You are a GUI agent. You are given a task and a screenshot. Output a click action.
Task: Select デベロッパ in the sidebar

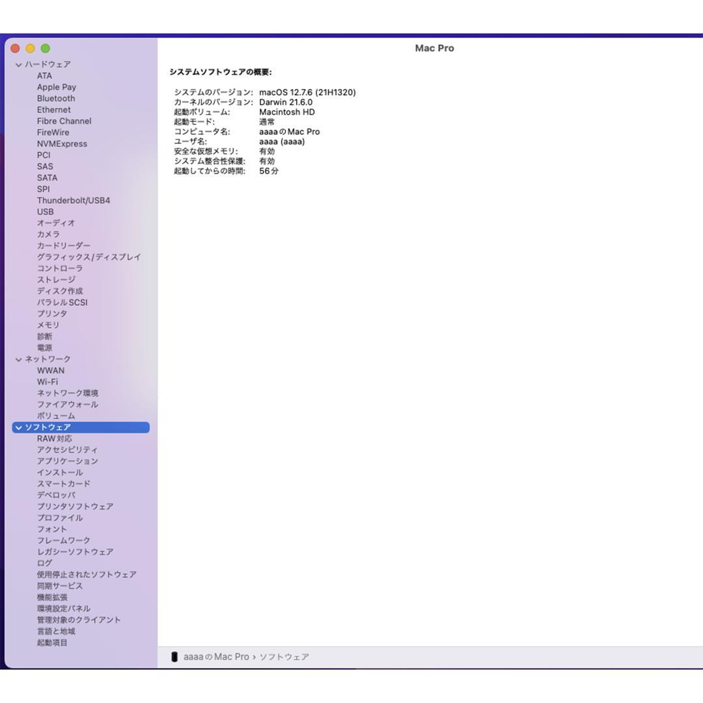pos(56,495)
